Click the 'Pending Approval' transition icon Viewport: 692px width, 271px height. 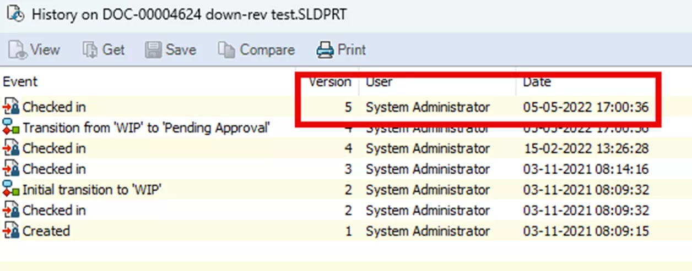pyautogui.click(x=11, y=128)
